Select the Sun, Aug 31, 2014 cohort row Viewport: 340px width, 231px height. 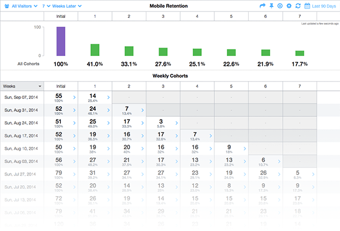click(22, 110)
